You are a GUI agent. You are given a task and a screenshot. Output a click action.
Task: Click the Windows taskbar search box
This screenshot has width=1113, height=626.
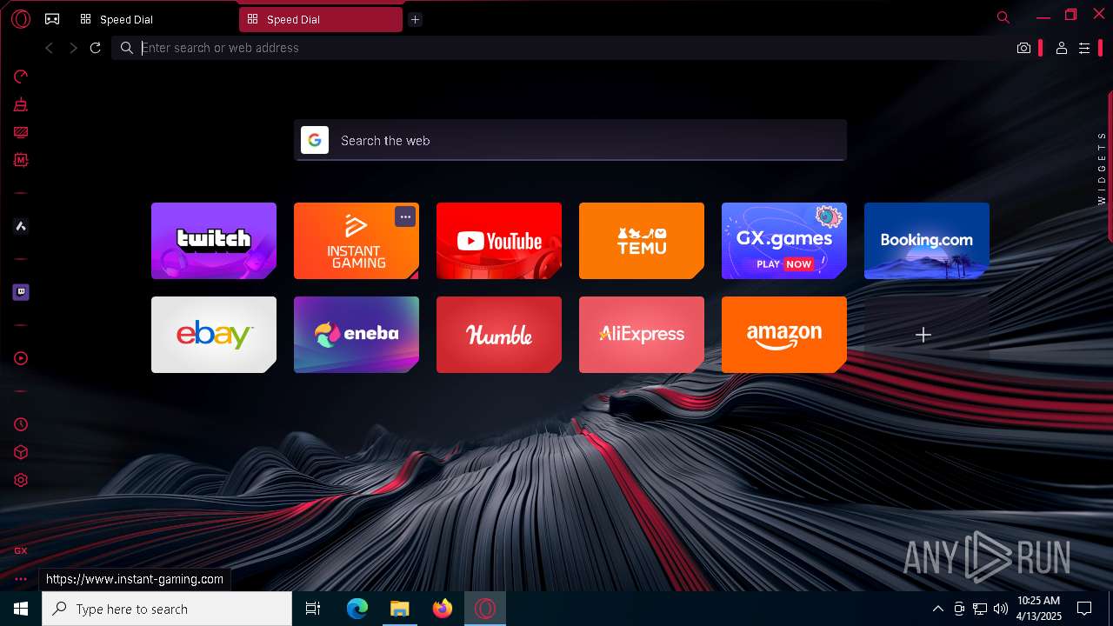167,609
